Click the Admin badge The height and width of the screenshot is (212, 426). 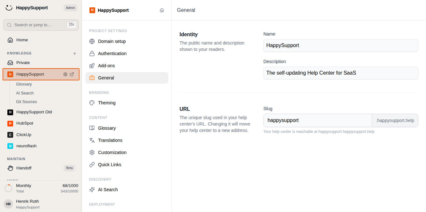pyautogui.click(x=71, y=8)
